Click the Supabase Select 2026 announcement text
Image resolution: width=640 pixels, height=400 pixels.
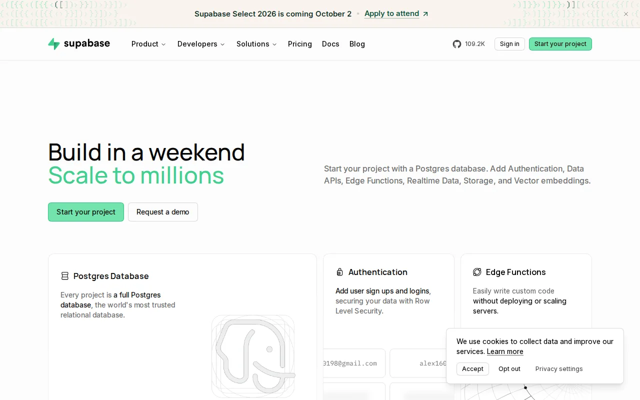(x=273, y=14)
